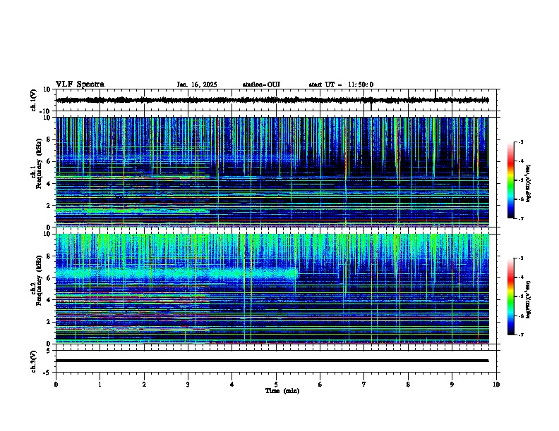This screenshot has height=431, width=559.
Task: Click the 'ch.1(V)' axis label
Action: click(x=34, y=101)
